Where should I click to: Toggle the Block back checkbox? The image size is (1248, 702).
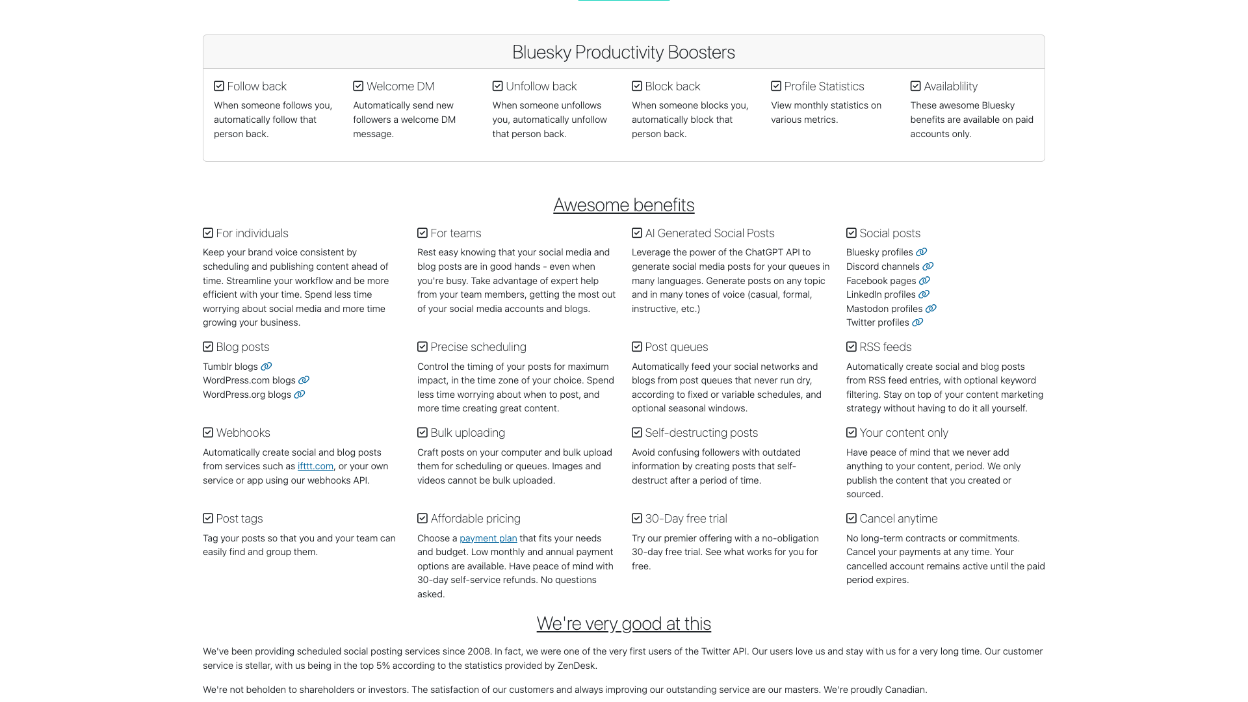click(636, 86)
